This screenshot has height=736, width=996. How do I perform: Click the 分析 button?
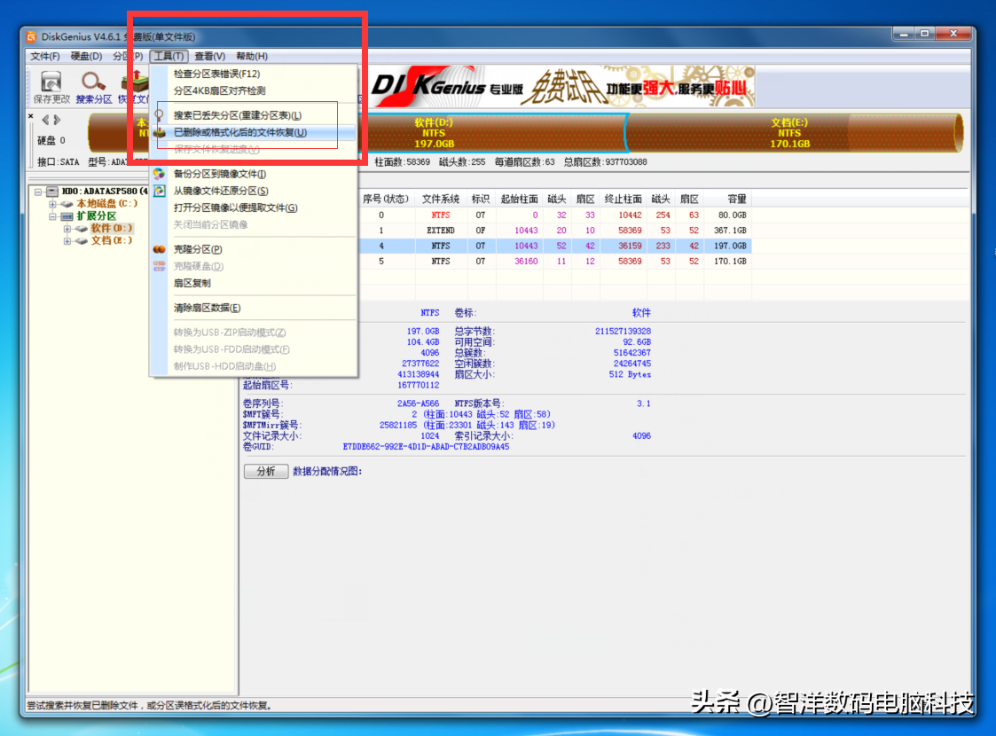[266, 471]
